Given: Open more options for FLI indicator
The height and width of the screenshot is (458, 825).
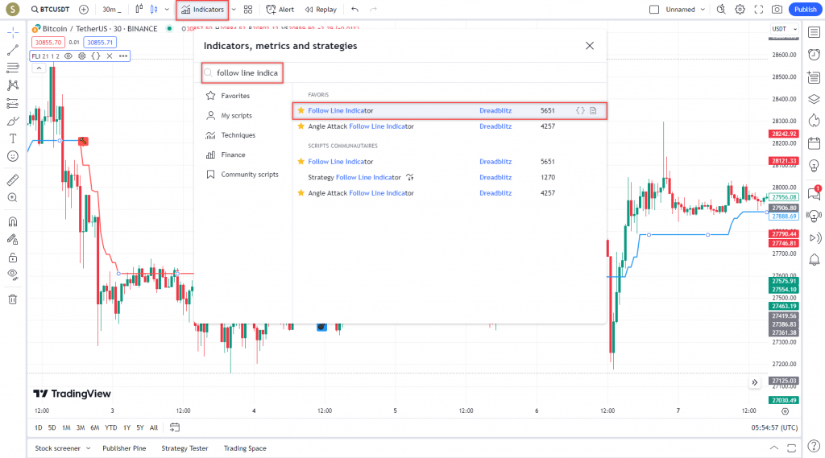Looking at the screenshot, I should pos(123,56).
